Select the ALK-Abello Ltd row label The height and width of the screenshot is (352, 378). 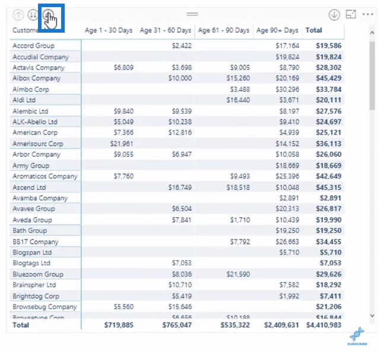35,122
